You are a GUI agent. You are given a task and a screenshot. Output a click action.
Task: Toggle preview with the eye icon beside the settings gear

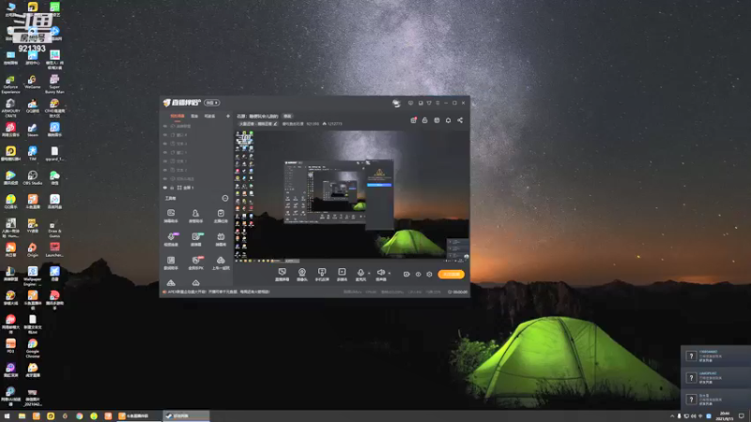[x=418, y=275]
